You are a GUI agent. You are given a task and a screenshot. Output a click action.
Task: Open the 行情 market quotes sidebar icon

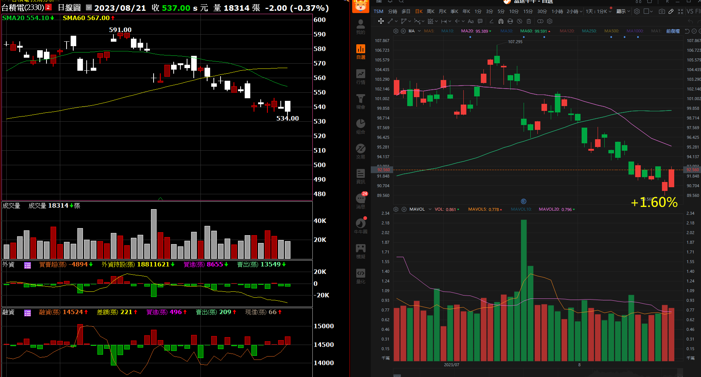click(360, 77)
